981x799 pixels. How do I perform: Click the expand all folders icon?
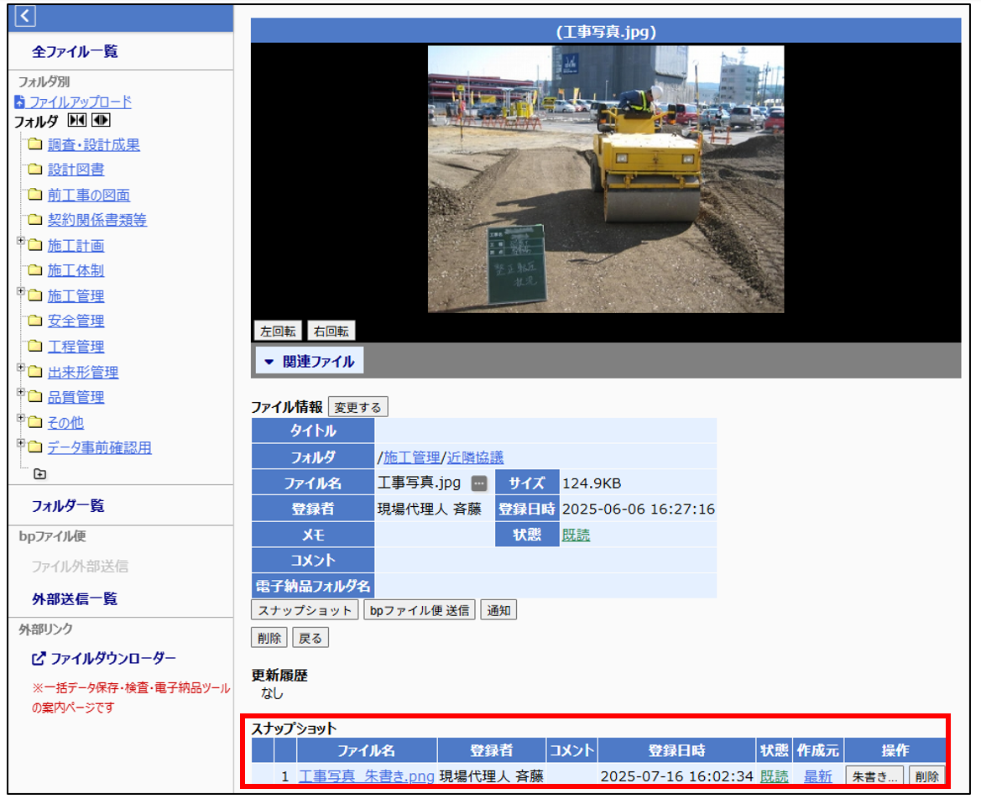tap(101, 121)
